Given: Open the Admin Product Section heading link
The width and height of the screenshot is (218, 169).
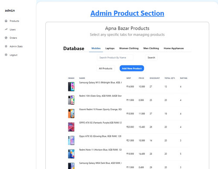Looking at the screenshot, I should click(x=127, y=13).
